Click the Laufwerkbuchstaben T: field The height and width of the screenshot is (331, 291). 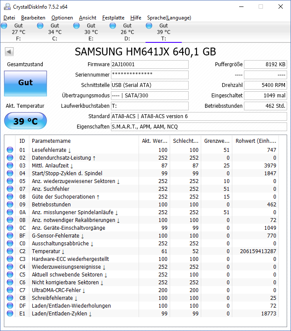pos(150,106)
